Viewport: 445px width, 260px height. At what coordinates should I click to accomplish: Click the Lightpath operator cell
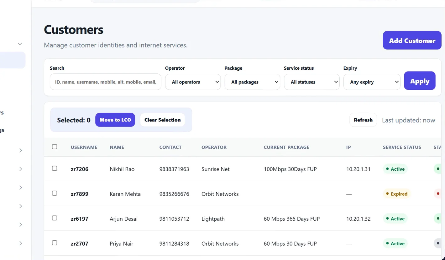tap(213, 219)
